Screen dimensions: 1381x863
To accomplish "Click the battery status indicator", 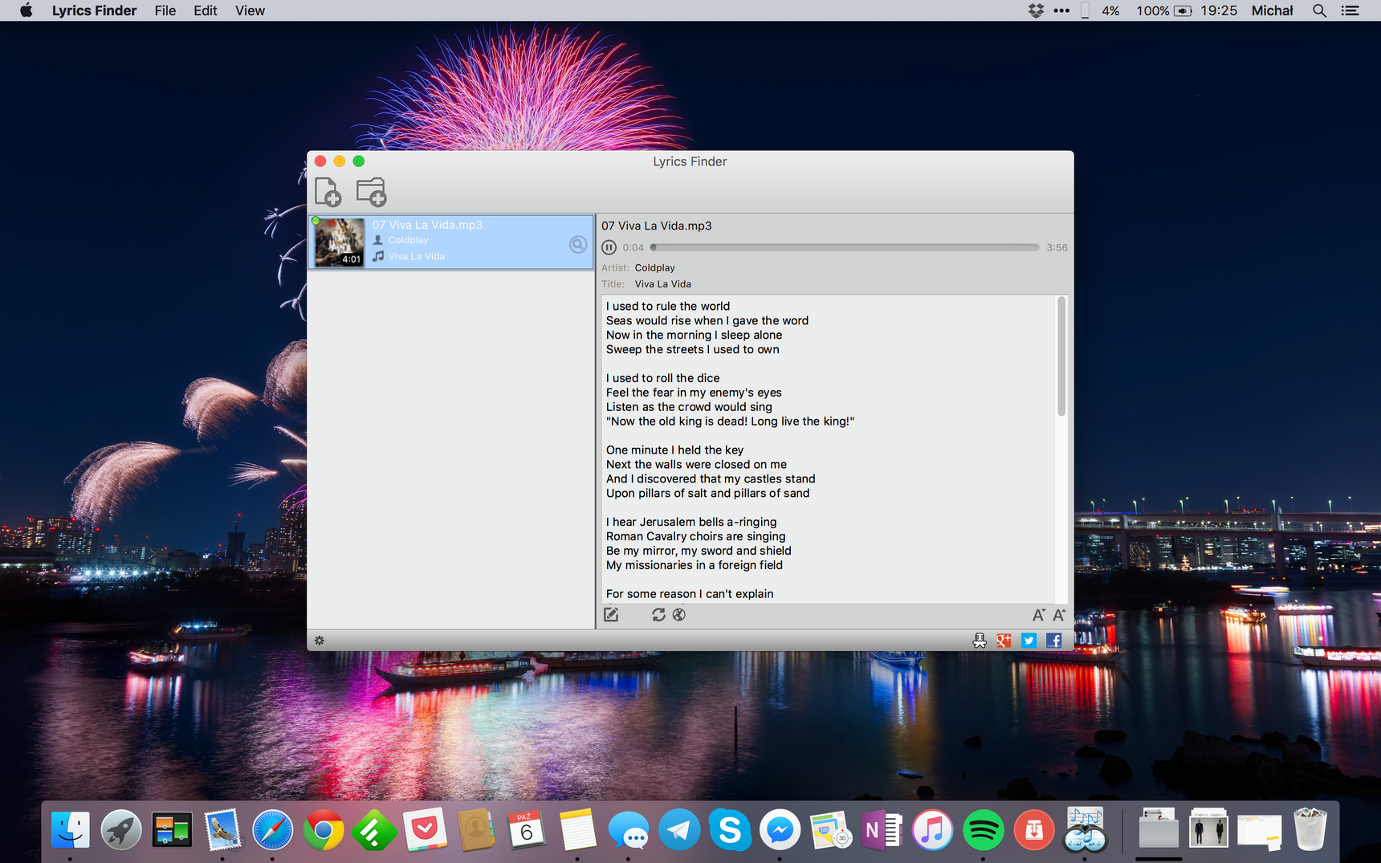I will pyautogui.click(x=1164, y=10).
